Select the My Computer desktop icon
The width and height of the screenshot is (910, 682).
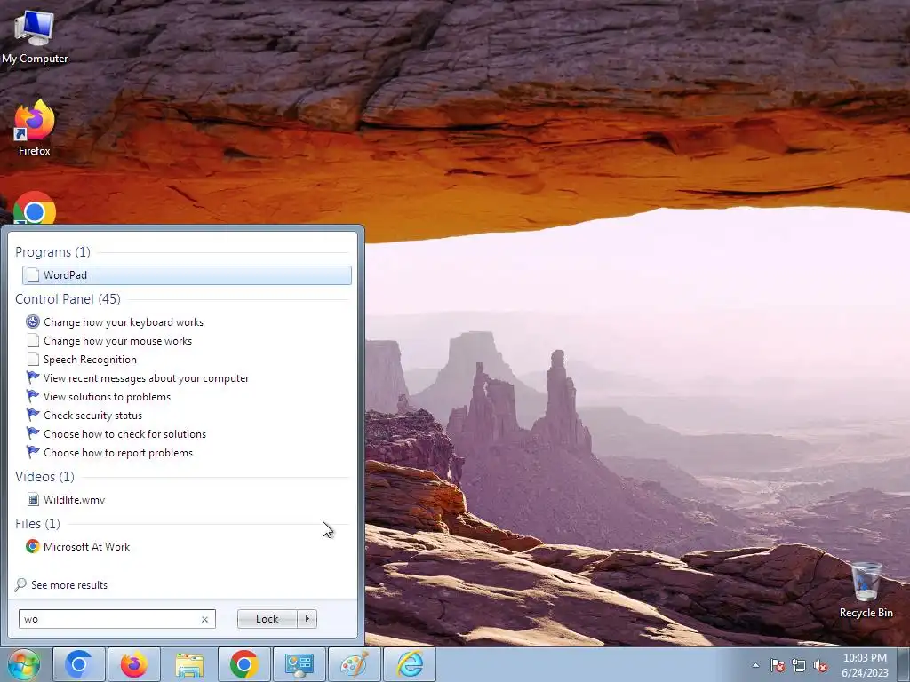click(35, 37)
